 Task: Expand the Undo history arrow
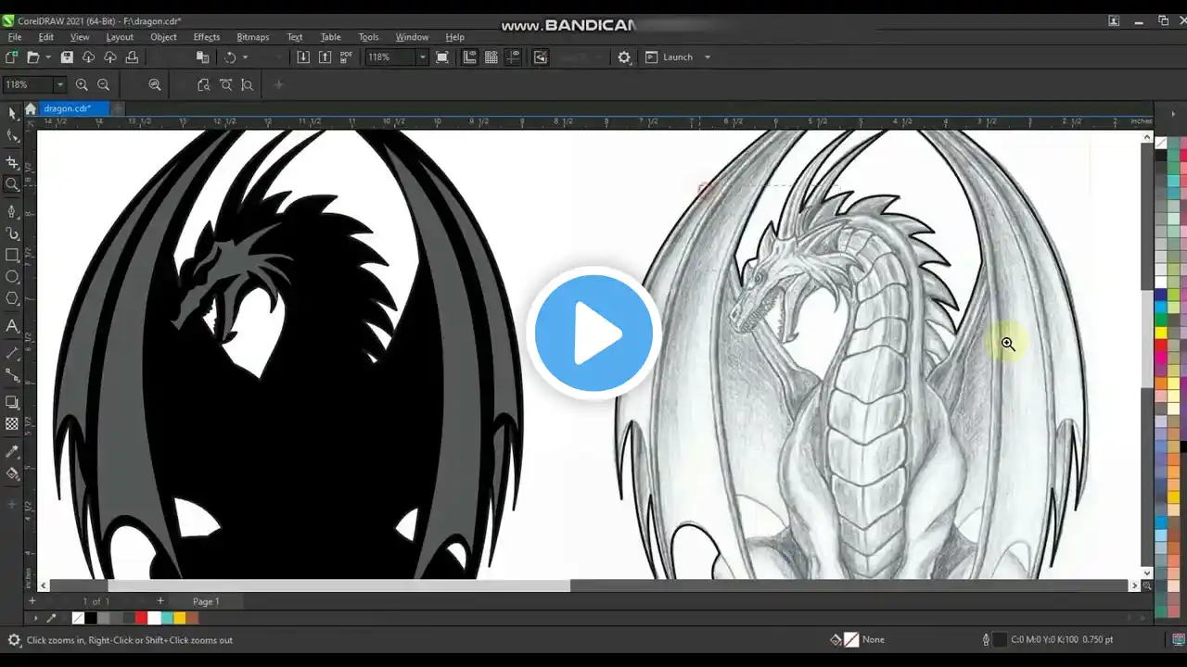[245, 57]
